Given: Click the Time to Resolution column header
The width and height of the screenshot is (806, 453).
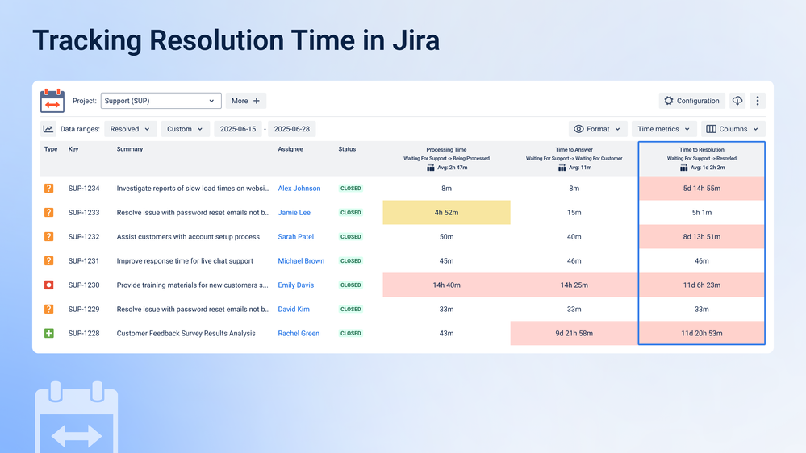Looking at the screenshot, I should click(702, 150).
